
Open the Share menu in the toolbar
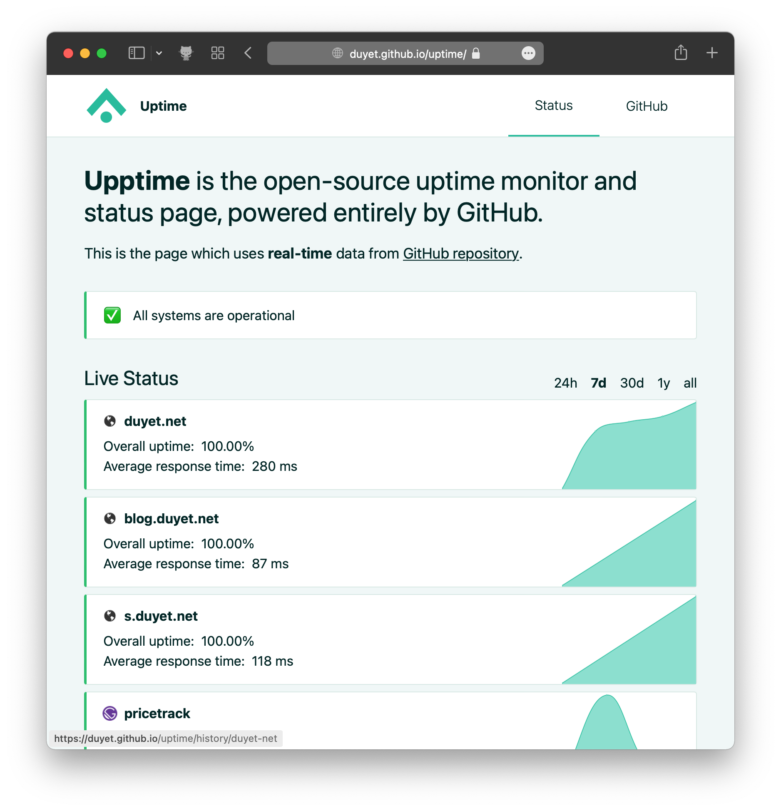[681, 53]
